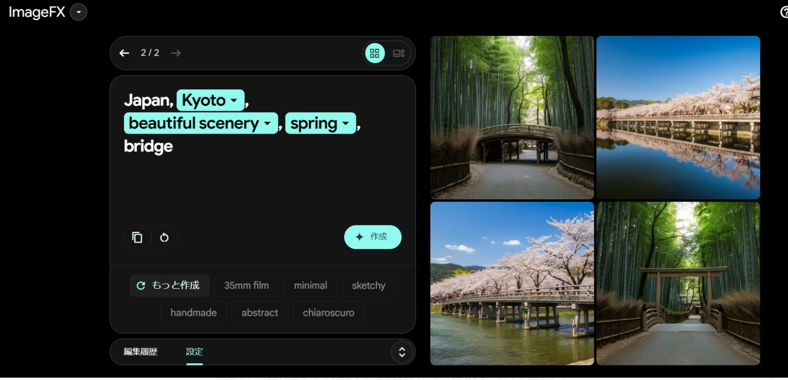
Task: Click the forward arrow next to 2 / 2
Action: pos(176,53)
